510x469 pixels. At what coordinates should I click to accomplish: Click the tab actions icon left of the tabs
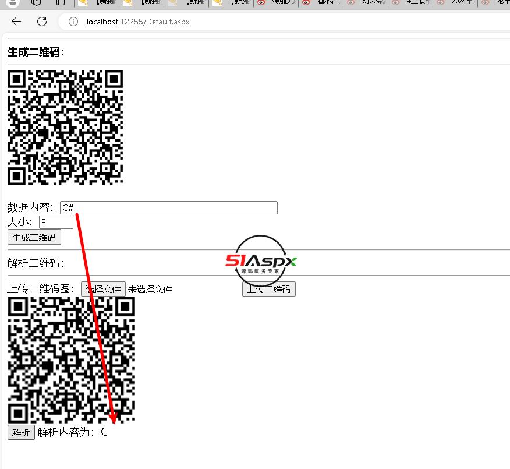[x=61, y=2]
